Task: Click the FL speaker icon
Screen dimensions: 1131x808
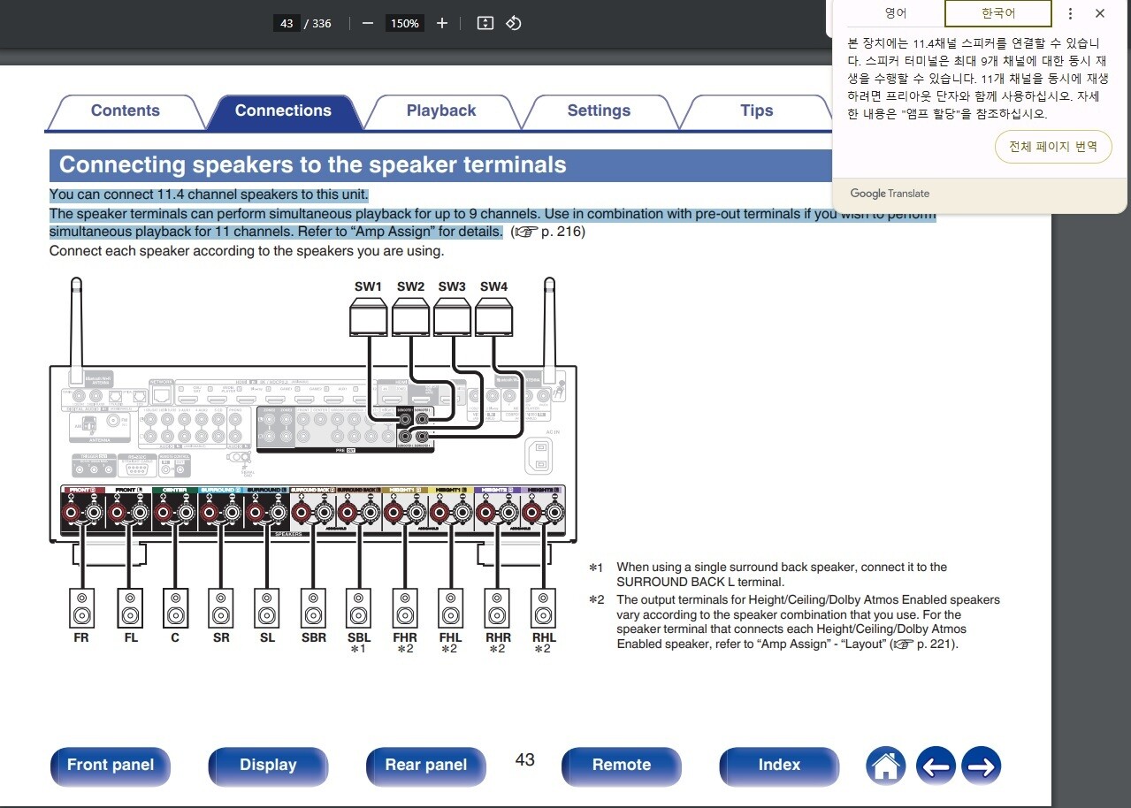Action: pyautogui.click(x=130, y=607)
